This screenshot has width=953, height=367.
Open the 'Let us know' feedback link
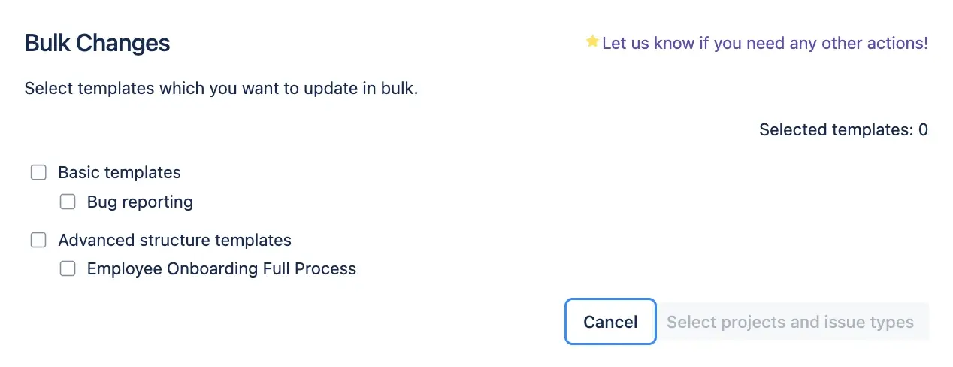click(x=764, y=43)
